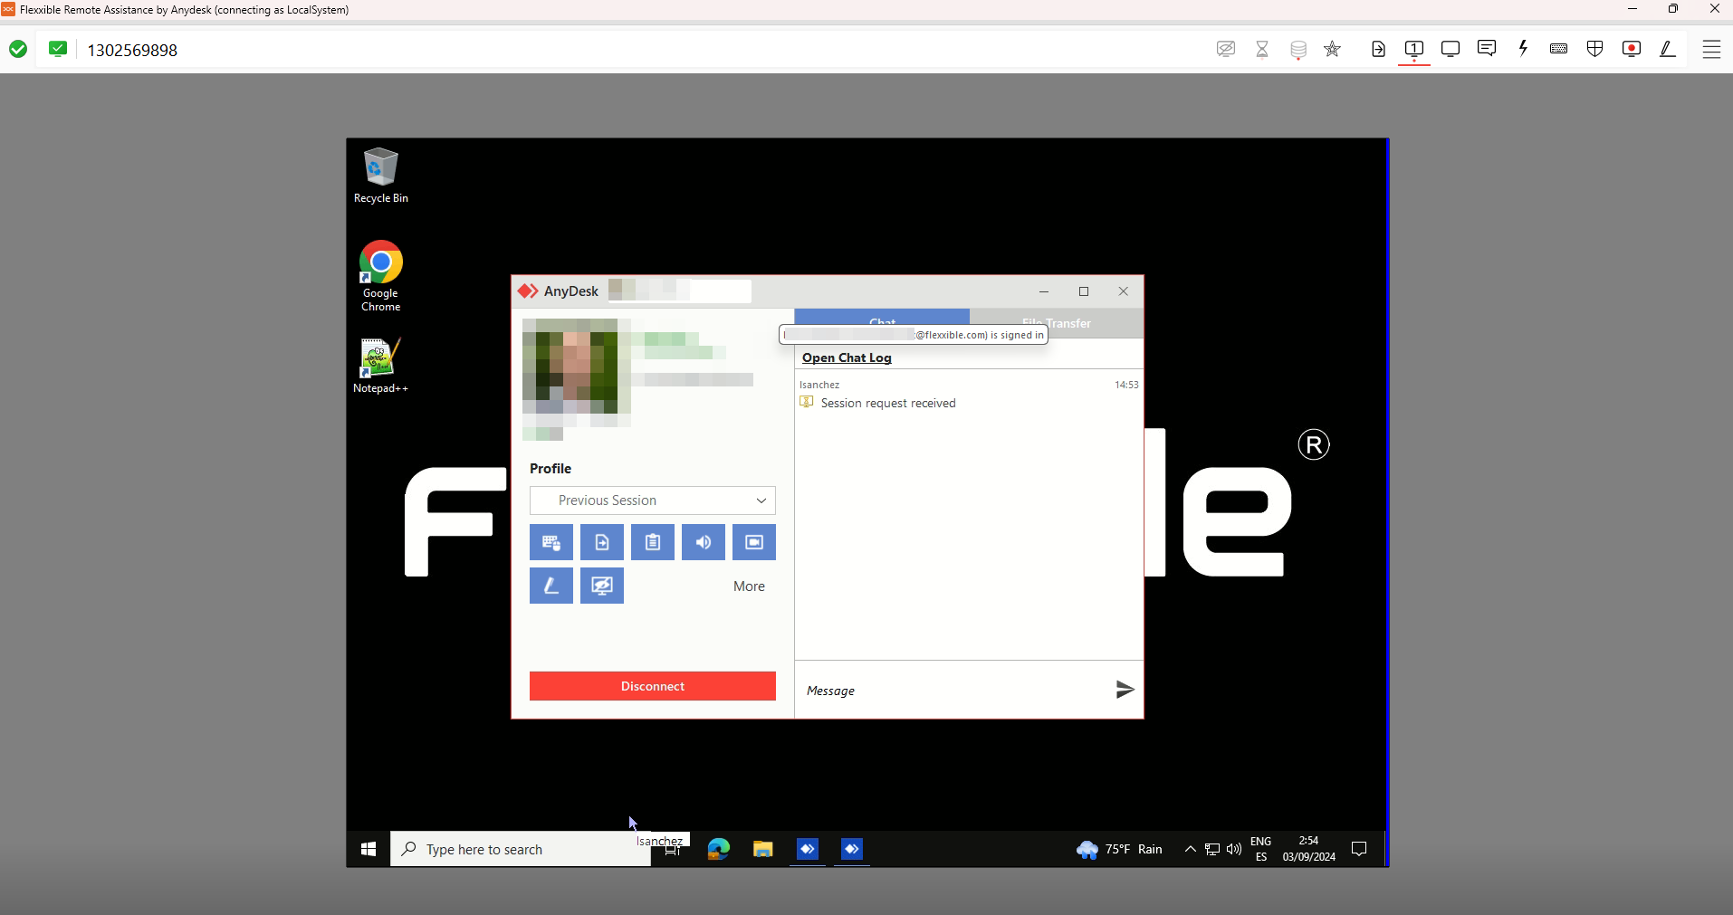Toggle clipboard sync permission

pos(653,542)
